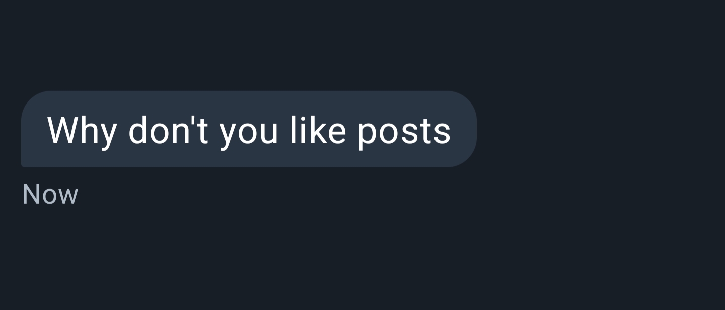The height and width of the screenshot is (310, 725).
Task: Click the word 'don't' in the bubble
Action: [x=168, y=130]
